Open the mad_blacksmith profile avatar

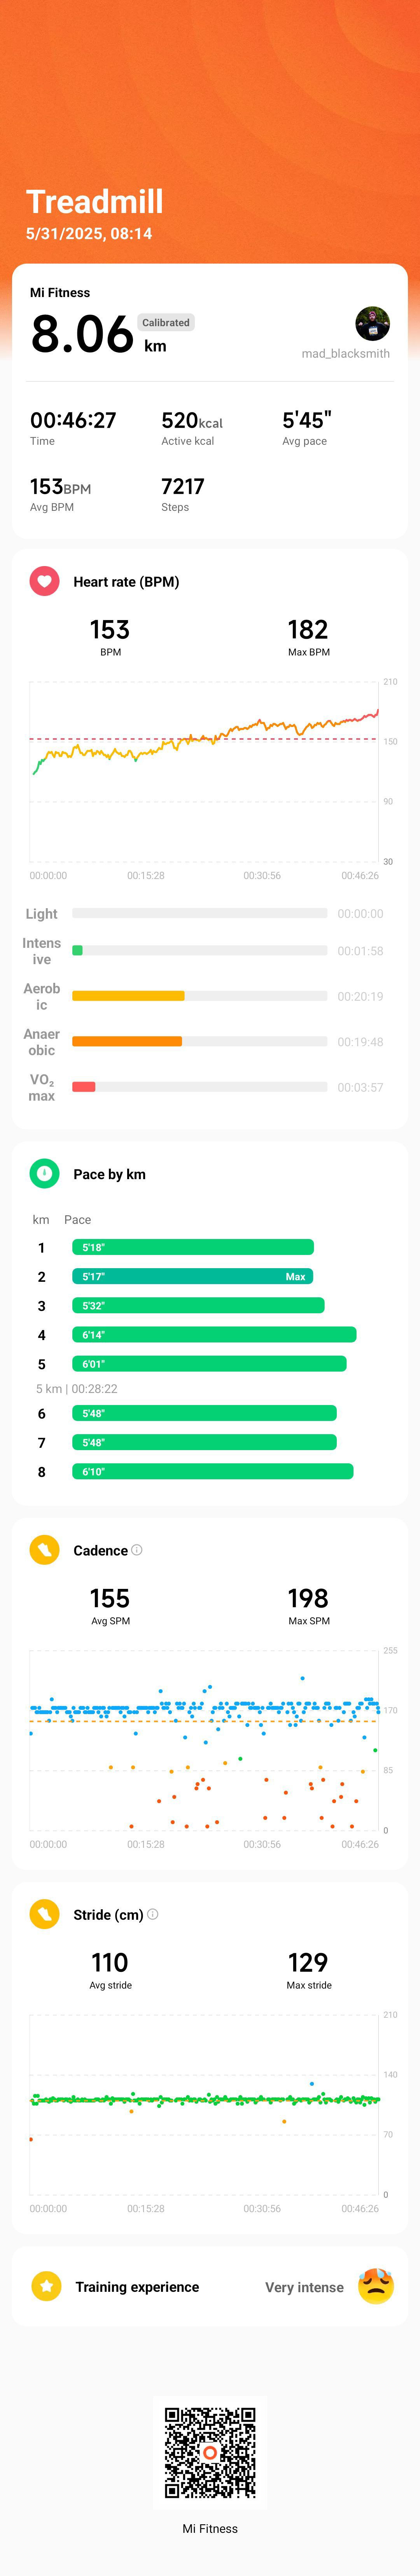[372, 323]
